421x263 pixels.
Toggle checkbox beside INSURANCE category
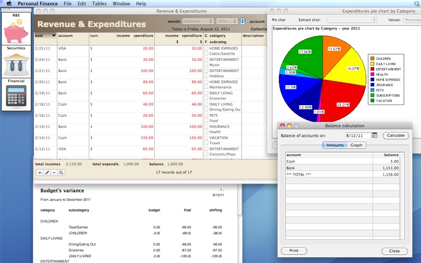[206, 126]
